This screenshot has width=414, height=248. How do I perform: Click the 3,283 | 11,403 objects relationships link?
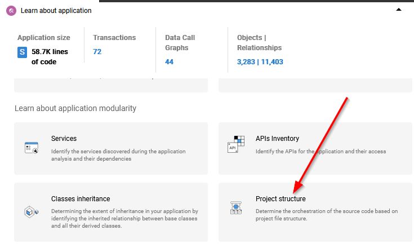pos(260,62)
